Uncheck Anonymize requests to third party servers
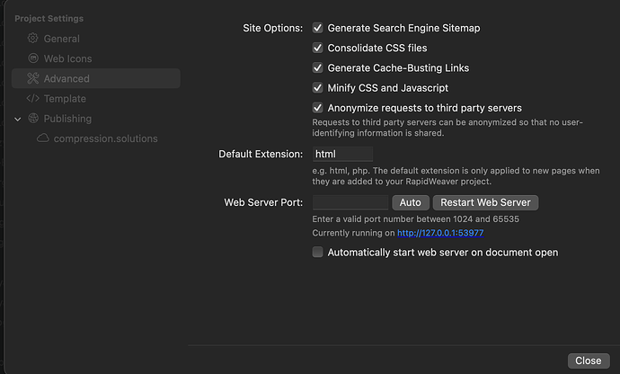Image resolution: width=620 pixels, height=374 pixels. [x=318, y=108]
